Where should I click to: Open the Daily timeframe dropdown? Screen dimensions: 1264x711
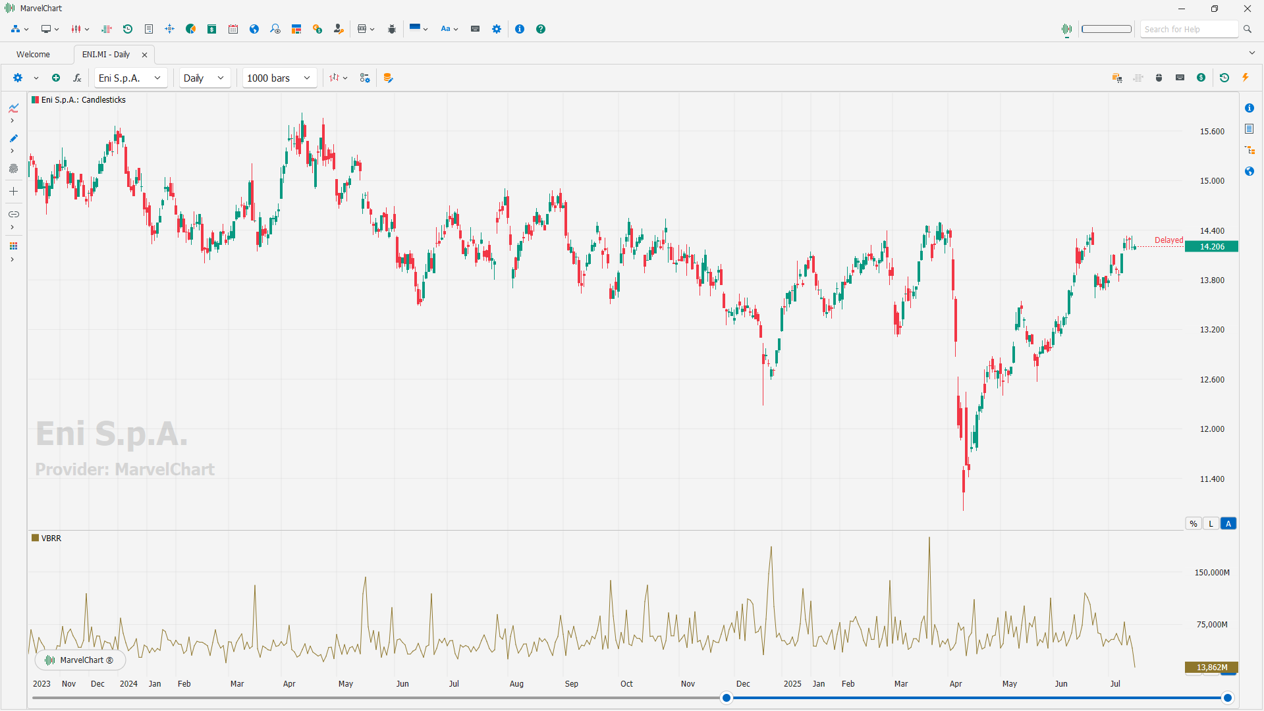pyautogui.click(x=205, y=78)
